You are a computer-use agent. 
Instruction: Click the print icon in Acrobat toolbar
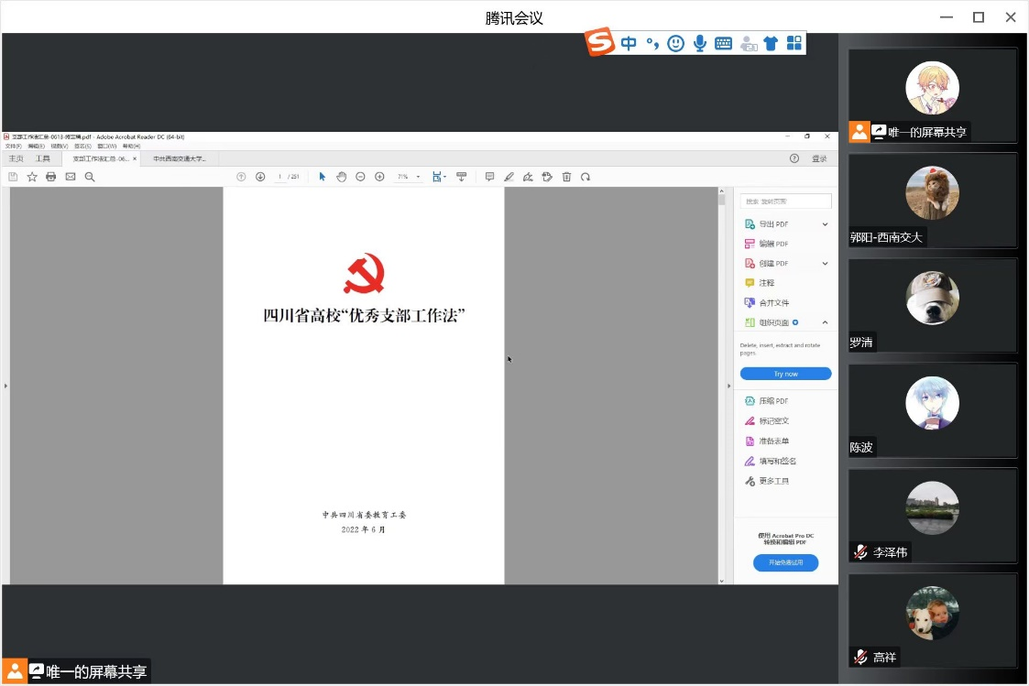click(x=51, y=177)
